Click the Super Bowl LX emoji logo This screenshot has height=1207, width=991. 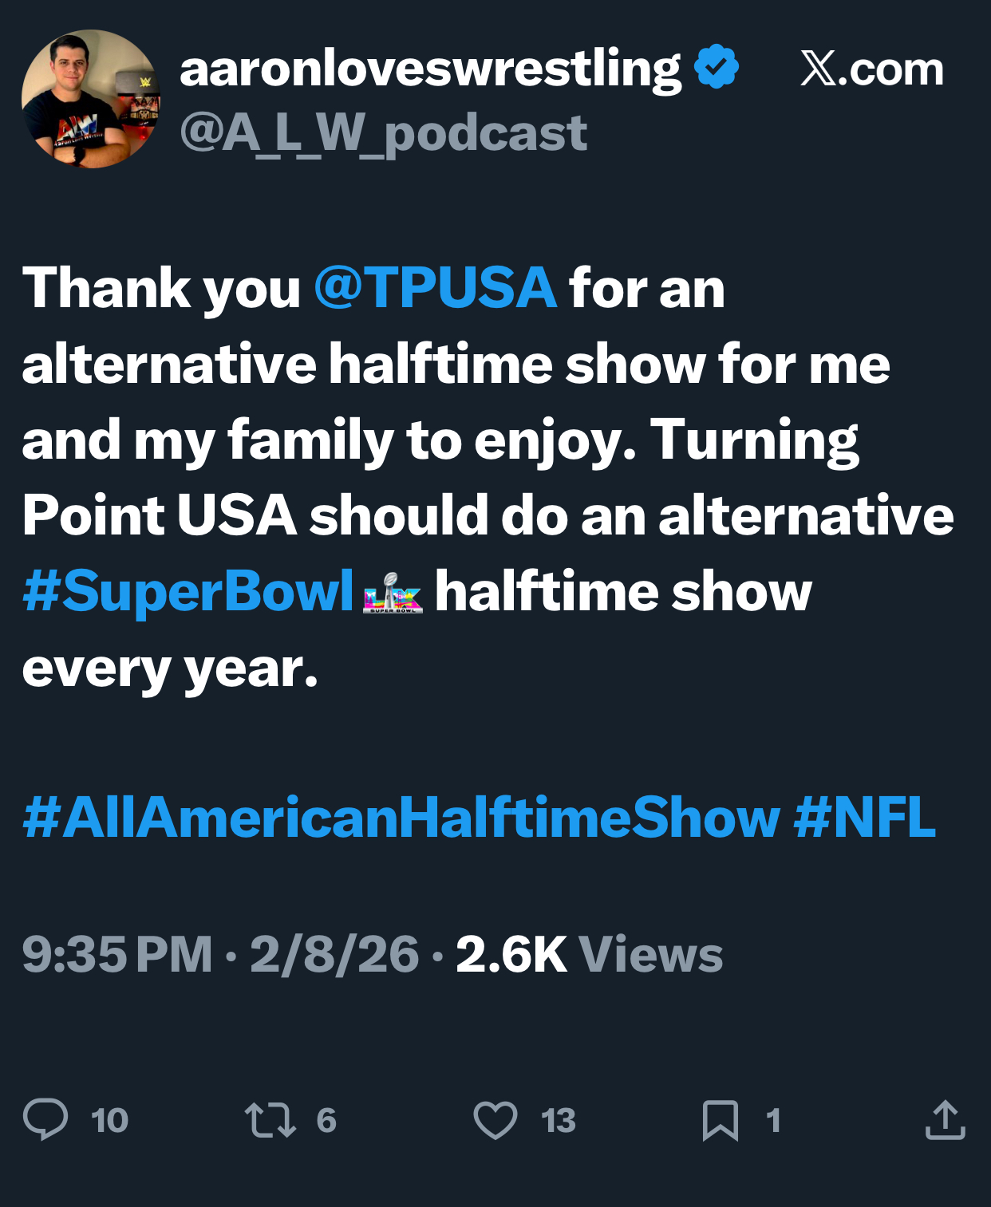[x=393, y=593]
